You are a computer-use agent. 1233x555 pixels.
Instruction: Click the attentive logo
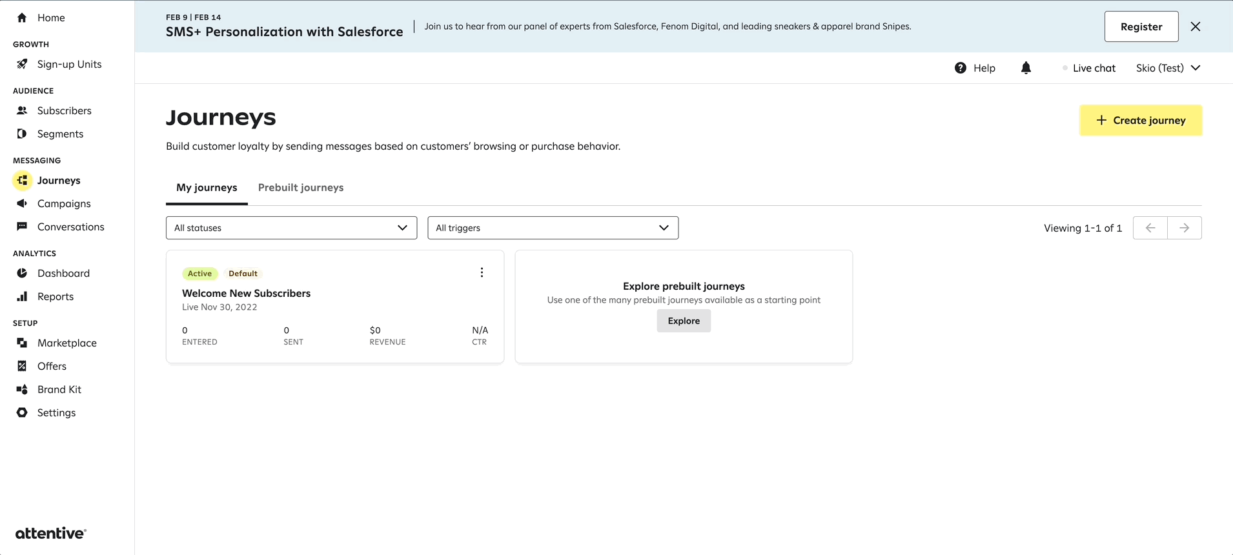pos(50,533)
